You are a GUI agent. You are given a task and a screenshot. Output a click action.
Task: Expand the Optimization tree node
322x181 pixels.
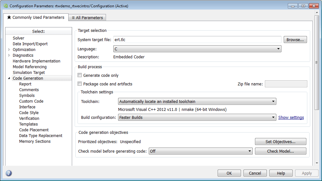(x=9, y=50)
